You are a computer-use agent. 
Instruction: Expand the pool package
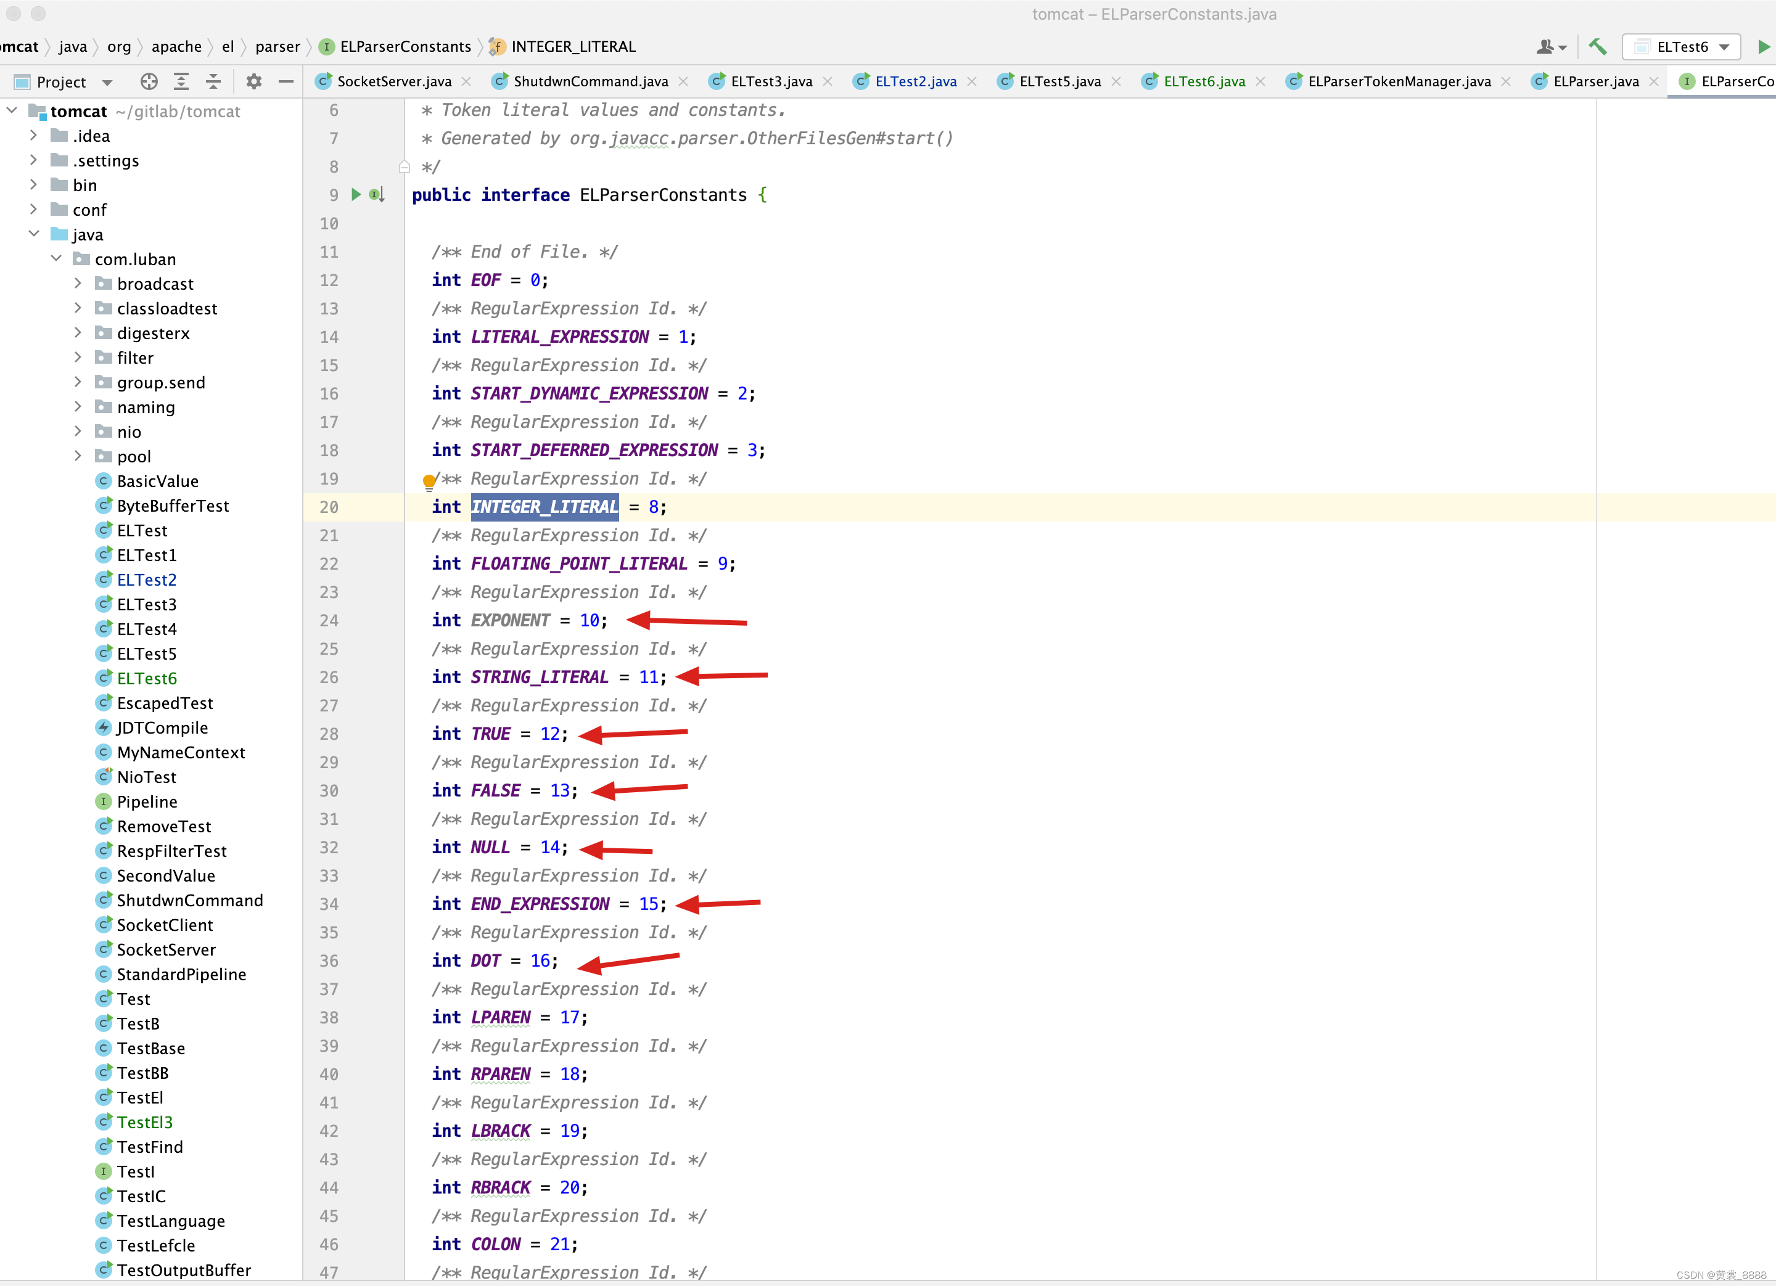click(78, 456)
